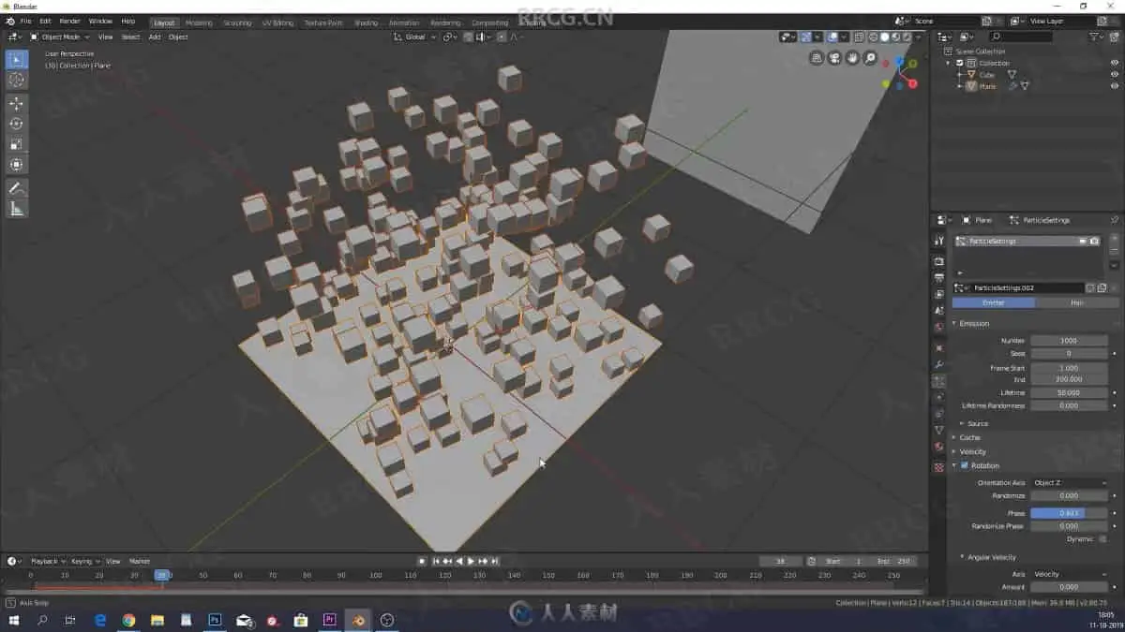
Task: Toggle the Dynamic rotation checkbox
Action: pos(1102,538)
